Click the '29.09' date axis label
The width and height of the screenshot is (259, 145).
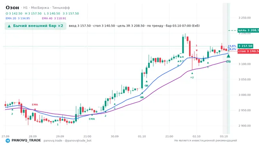[60, 137]
